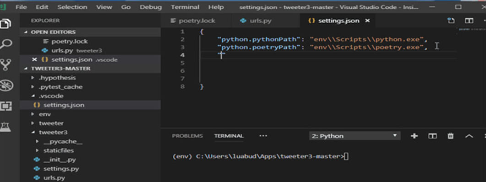Open the Terminal menu
The height and width of the screenshot is (182, 486).
coord(185,7)
